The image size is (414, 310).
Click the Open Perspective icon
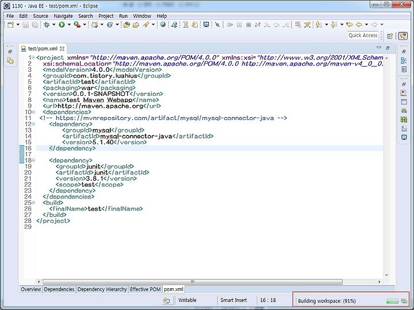[390, 36]
